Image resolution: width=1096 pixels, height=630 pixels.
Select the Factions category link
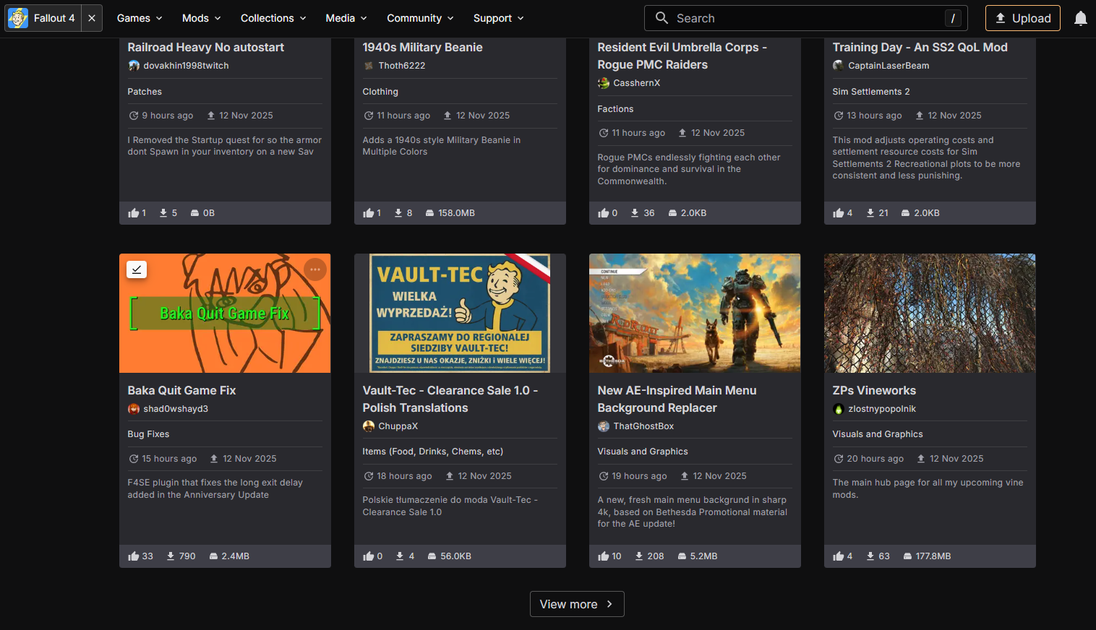click(x=616, y=109)
